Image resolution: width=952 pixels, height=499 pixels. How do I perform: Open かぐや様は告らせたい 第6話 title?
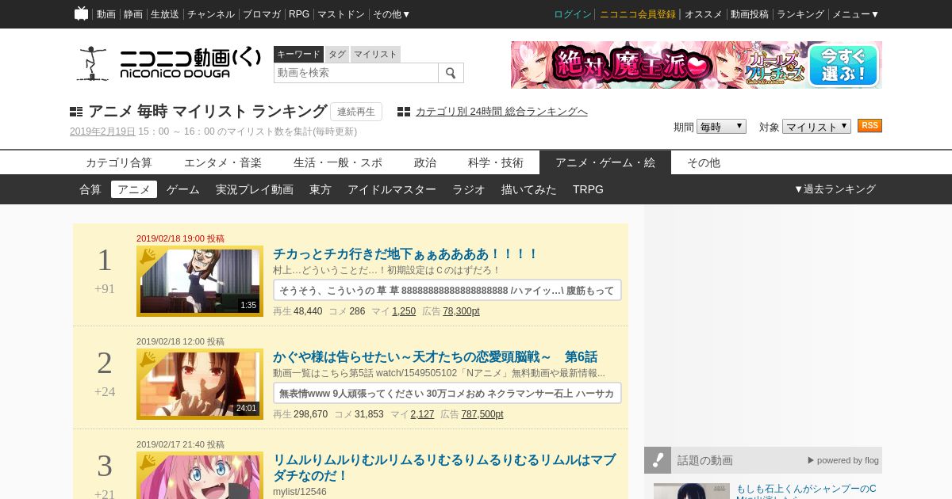[435, 357]
